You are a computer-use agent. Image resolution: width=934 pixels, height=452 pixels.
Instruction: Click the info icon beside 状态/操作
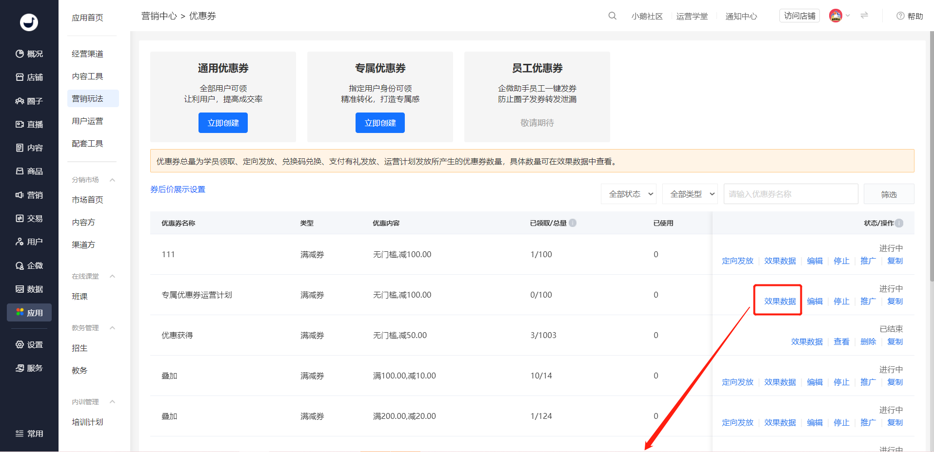pyautogui.click(x=899, y=223)
